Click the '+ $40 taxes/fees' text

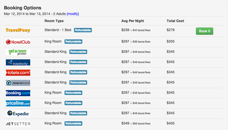click(x=140, y=30)
